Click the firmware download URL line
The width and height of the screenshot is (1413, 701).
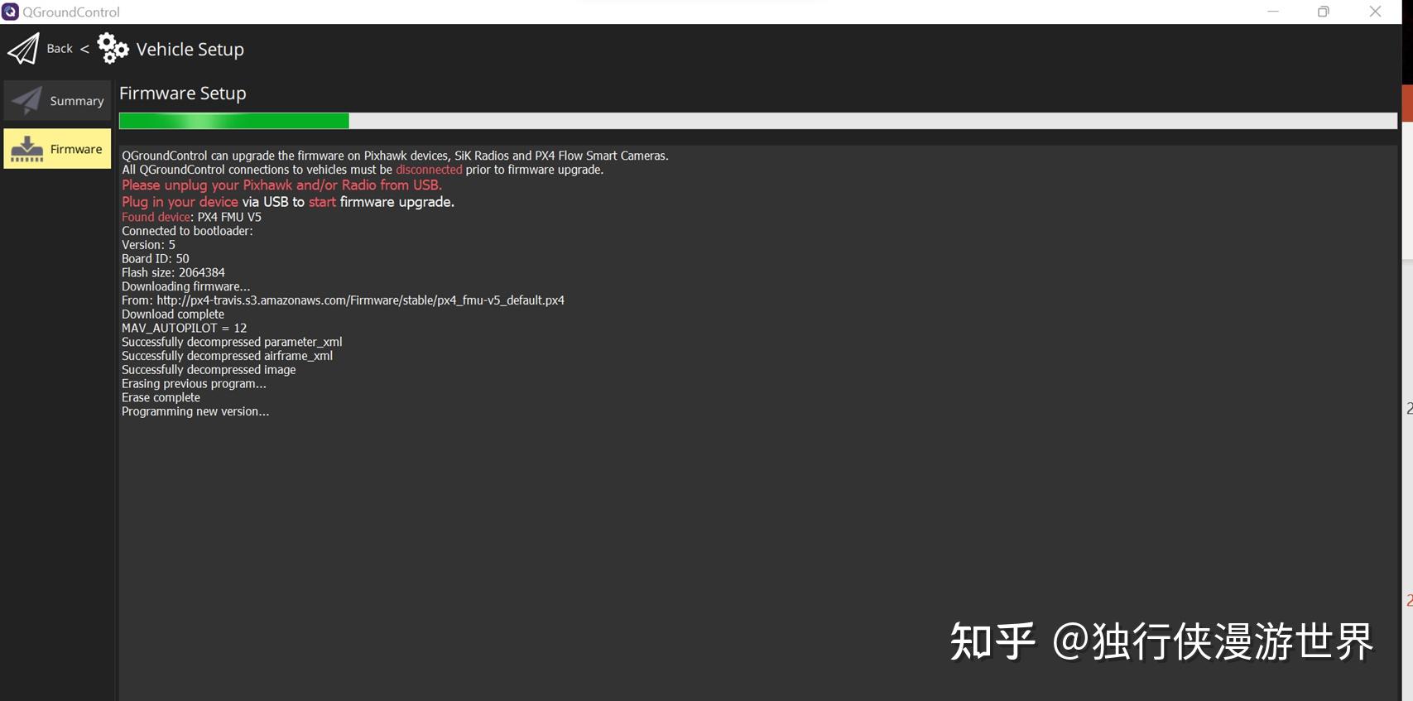coord(343,300)
